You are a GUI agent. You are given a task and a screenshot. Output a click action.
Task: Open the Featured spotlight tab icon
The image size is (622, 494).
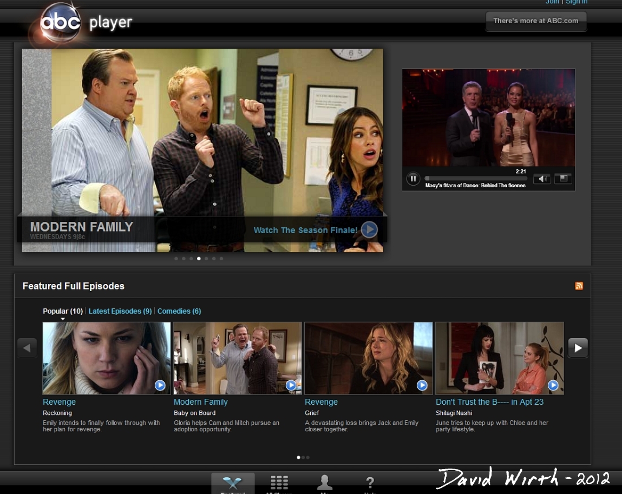(233, 483)
